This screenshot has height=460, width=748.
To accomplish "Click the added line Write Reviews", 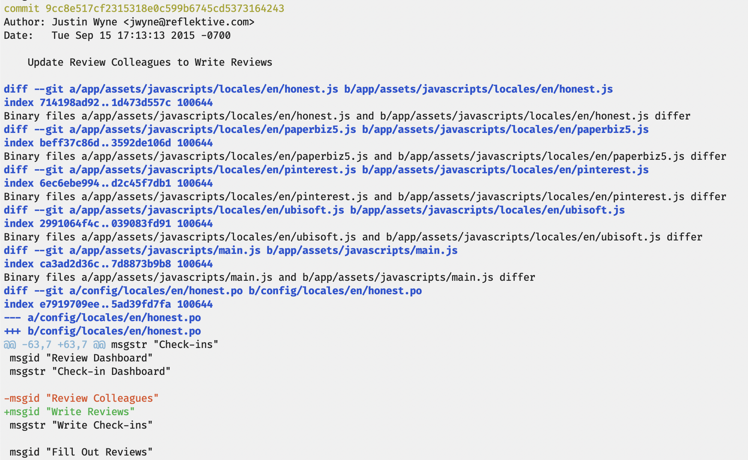I will click(69, 412).
